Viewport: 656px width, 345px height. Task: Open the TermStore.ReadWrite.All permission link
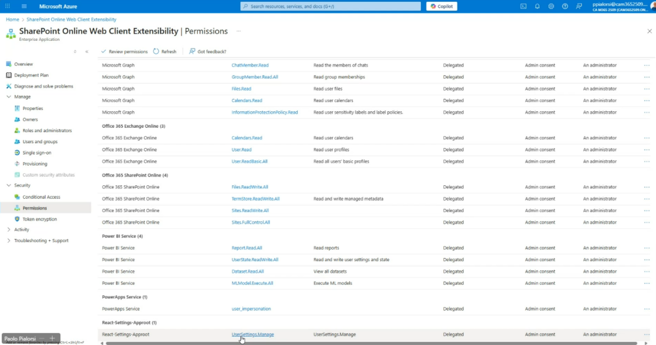tap(255, 199)
